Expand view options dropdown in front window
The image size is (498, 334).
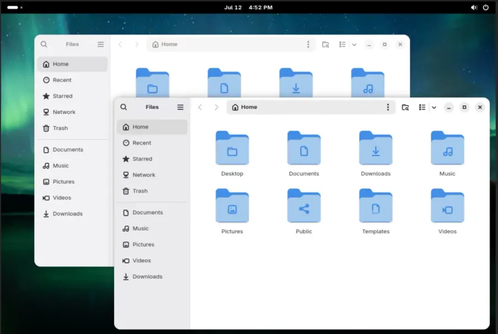(434, 107)
